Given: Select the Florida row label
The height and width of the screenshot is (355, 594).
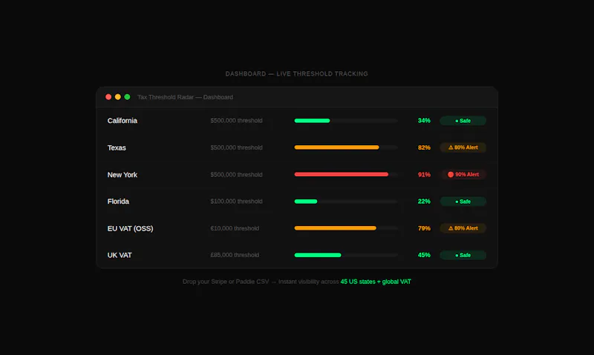Looking at the screenshot, I should (118, 202).
